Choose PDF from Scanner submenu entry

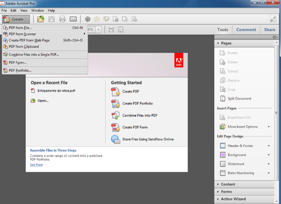click(45, 34)
